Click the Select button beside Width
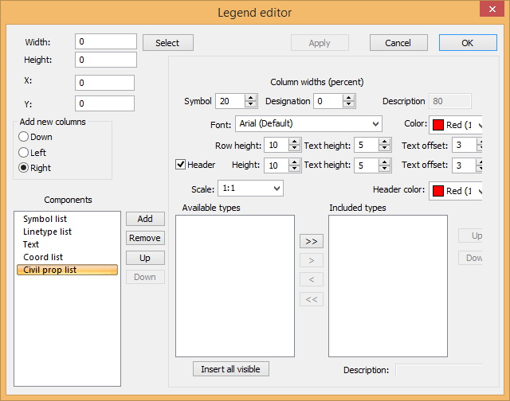Image resolution: width=510 pixels, height=401 pixels. 167,43
